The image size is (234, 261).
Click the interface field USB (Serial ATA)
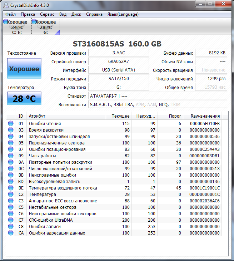[119, 70]
